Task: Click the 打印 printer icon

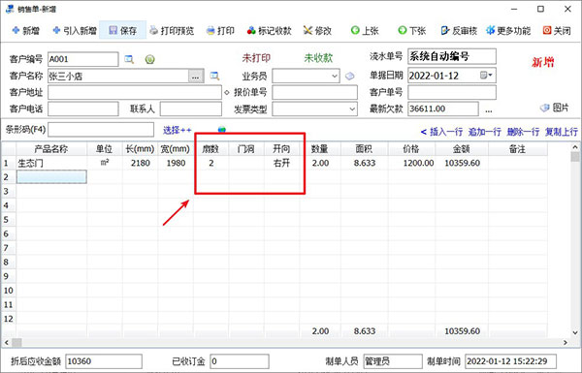Action: pyautogui.click(x=210, y=30)
